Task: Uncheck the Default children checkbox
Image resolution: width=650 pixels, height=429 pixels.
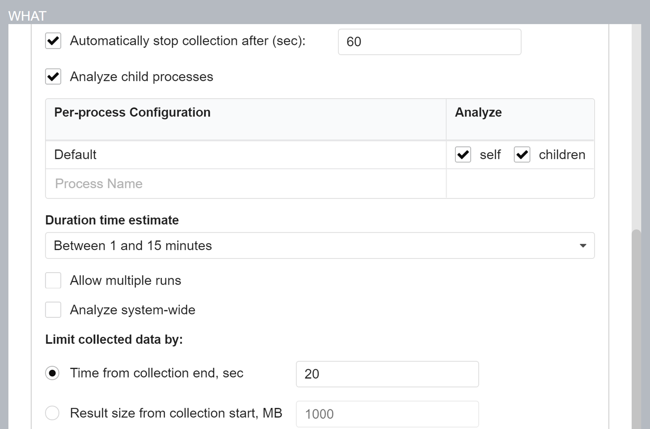Action: coord(522,155)
